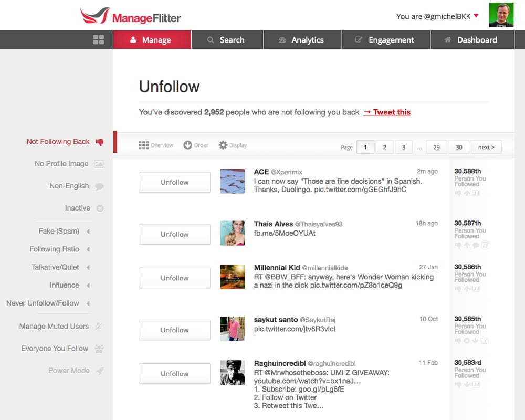
Task: Click the Order clock-arrow icon
Action: [188, 145]
